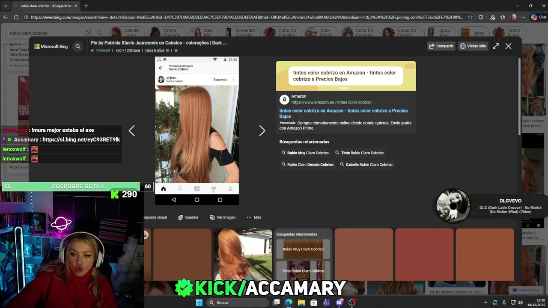The image size is (548, 308).
Task: Open the 'Tinte Rubio Claro Cobrizo' related search card
Action: [x=303, y=270]
